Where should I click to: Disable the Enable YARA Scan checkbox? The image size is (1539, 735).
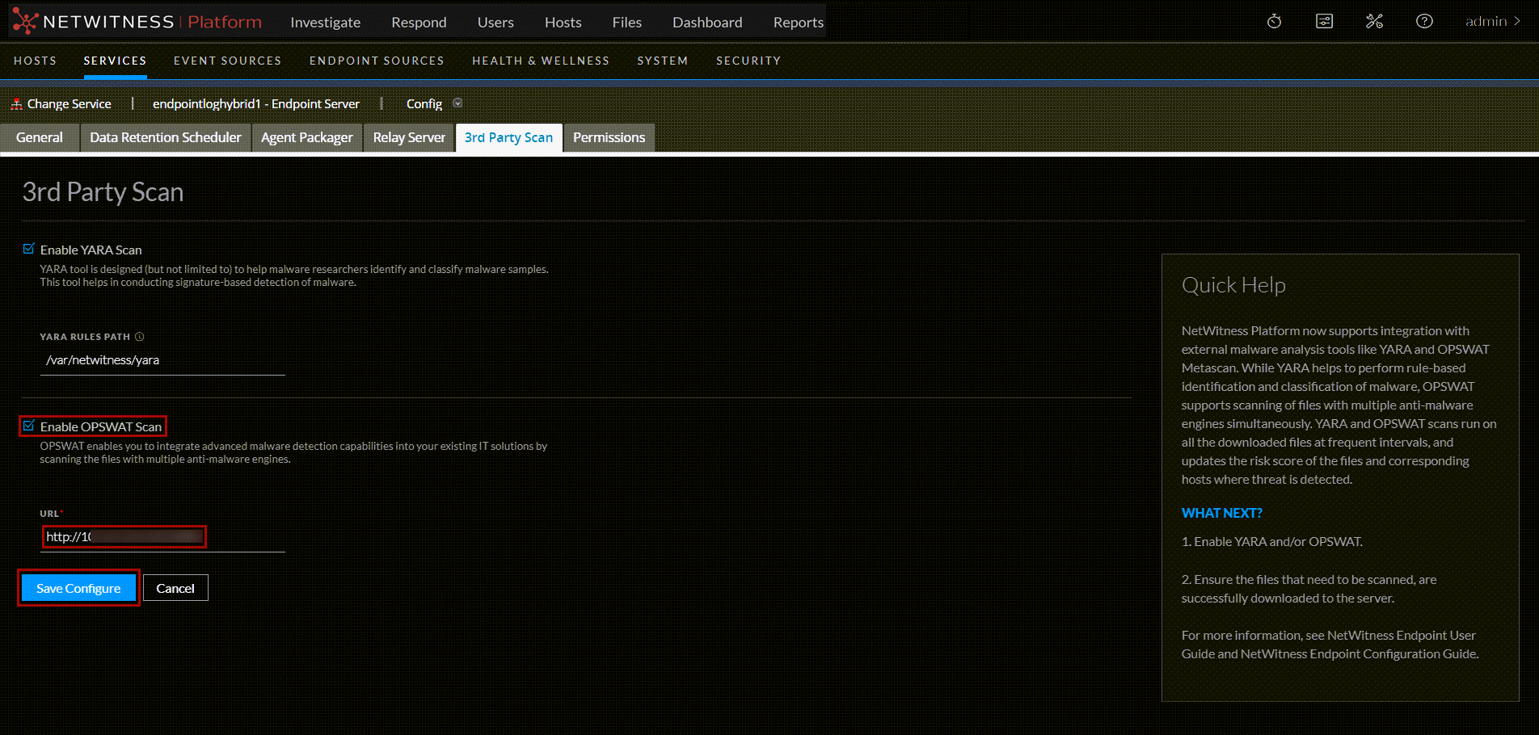coord(29,250)
